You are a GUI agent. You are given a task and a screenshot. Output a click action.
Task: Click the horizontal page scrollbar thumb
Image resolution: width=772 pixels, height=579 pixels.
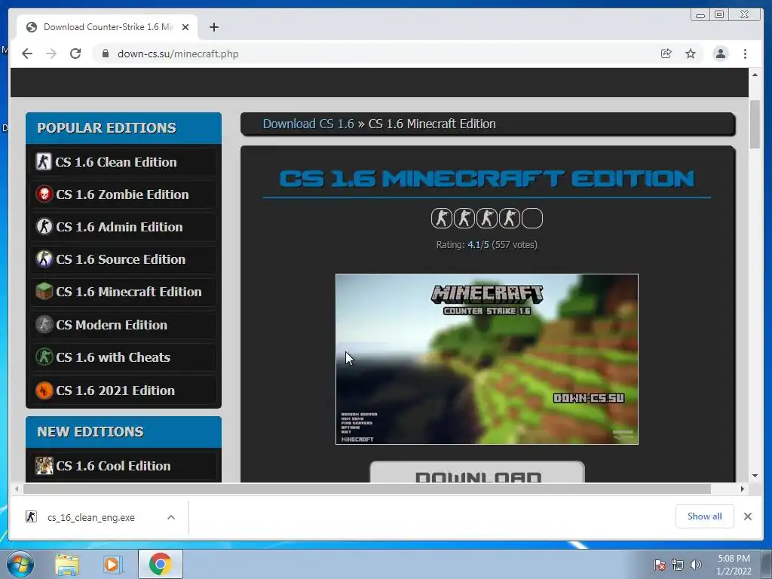[367, 489]
